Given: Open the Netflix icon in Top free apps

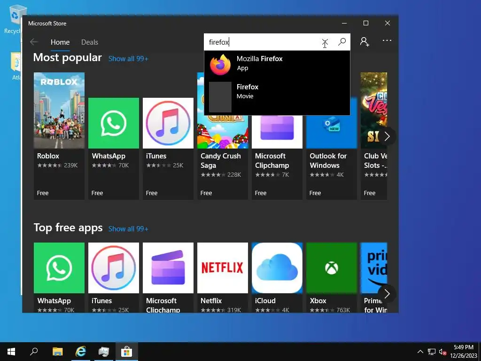Looking at the screenshot, I should (x=223, y=268).
